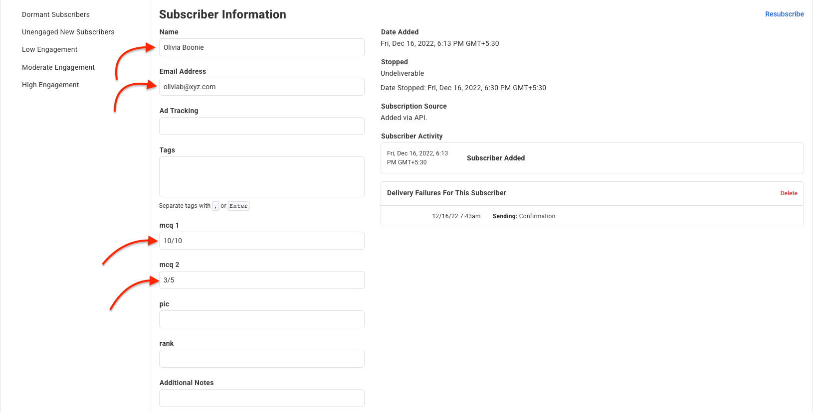The height and width of the screenshot is (412, 813).
Task: Select the pic custom field input
Action: coord(261,319)
